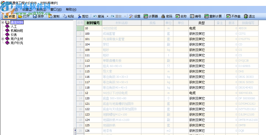Click the 不存盘 toolbar button
The height and width of the screenshot is (135, 266).
click(x=234, y=16)
